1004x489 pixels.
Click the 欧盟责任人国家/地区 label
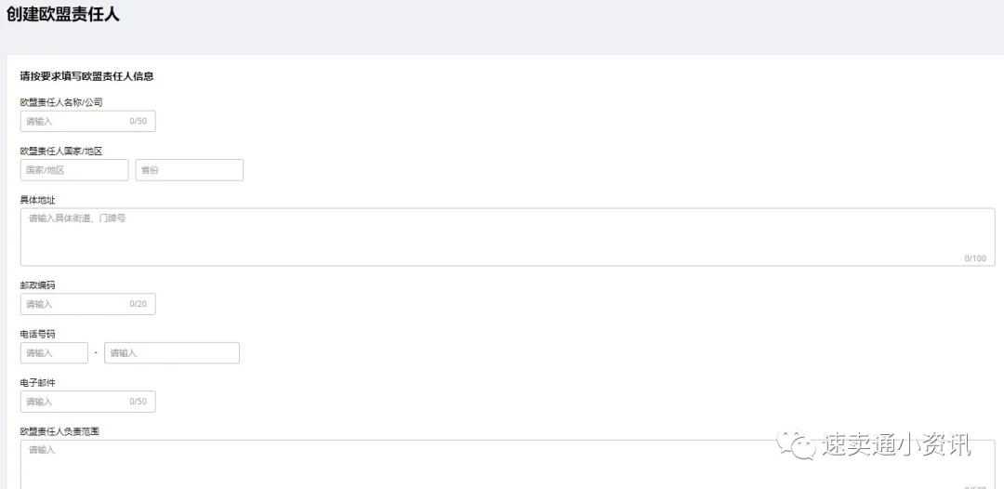61,151
